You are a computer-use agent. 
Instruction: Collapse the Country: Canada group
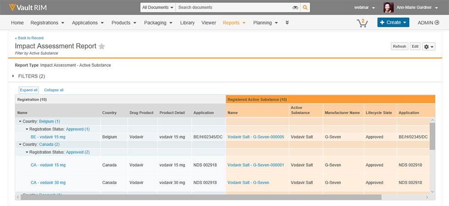[20, 144]
